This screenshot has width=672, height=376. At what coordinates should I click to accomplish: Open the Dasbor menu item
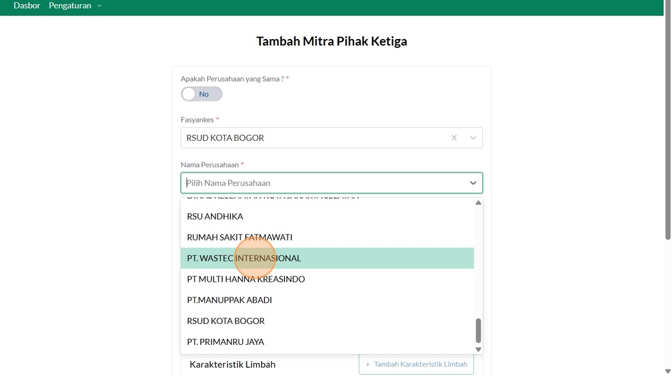click(x=27, y=5)
